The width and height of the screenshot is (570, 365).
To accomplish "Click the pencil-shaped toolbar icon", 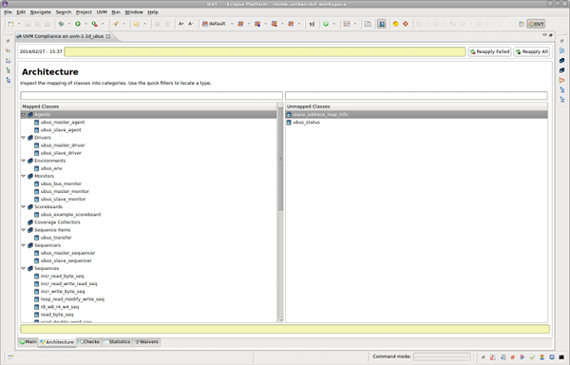I will [x=116, y=24].
